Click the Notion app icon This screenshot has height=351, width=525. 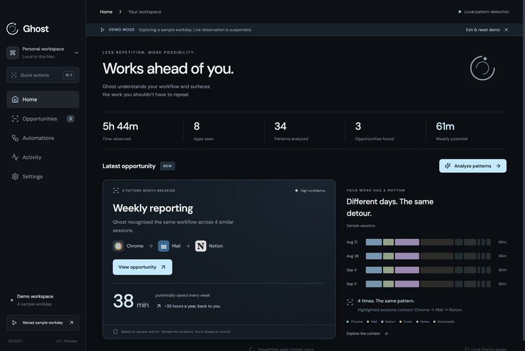point(201,246)
